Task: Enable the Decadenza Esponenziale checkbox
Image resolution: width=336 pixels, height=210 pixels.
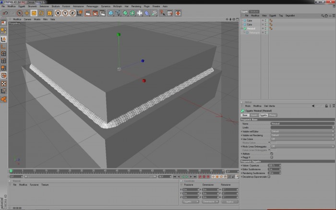Action: (269, 177)
